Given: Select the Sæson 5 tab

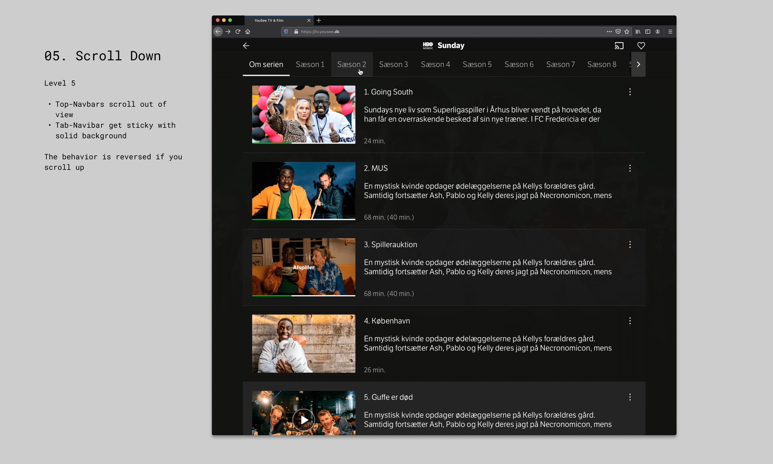Looking at the screenshot, I should 477,64.
